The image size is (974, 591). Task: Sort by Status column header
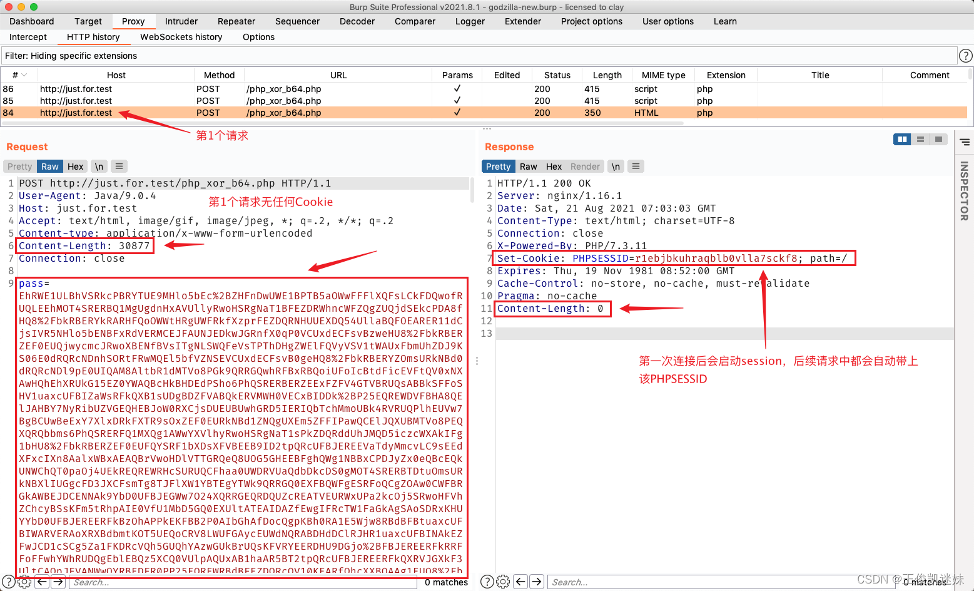(x=557, y=75)
